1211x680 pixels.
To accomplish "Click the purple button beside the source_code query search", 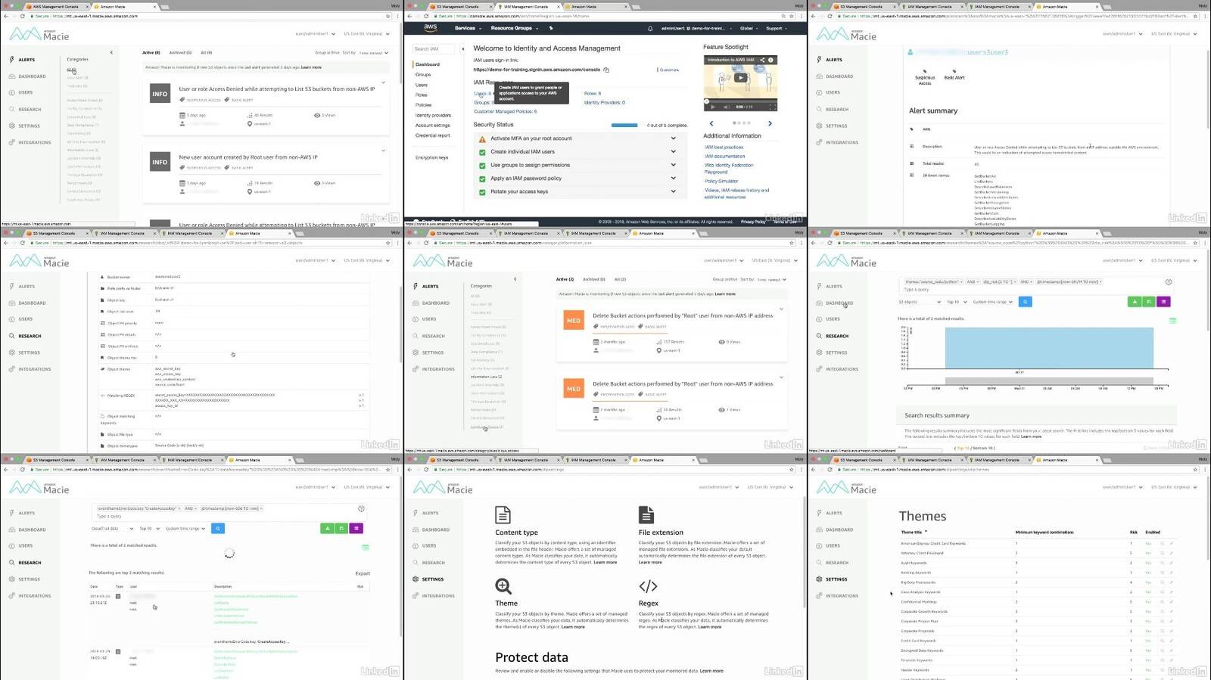I will pyautogui.click(x=1163, y=302).
